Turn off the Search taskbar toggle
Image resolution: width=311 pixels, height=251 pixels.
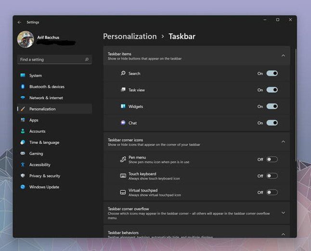[x=272, y=74]
